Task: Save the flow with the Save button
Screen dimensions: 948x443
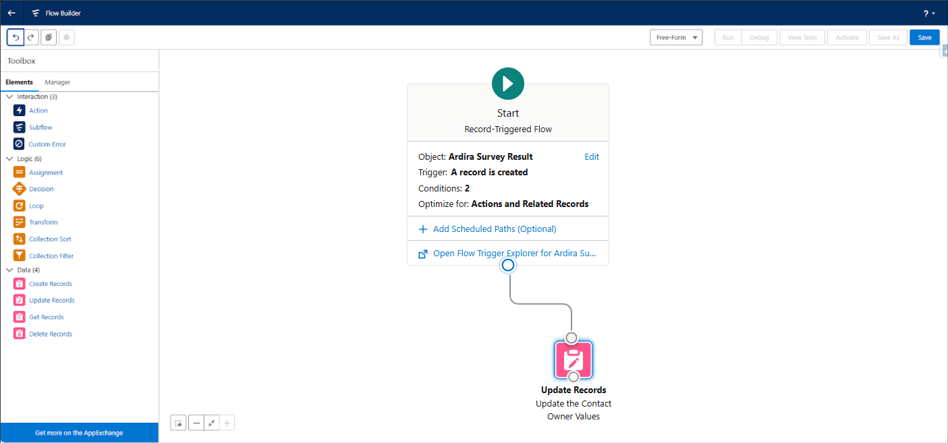Action: click(x=924, y=37)
